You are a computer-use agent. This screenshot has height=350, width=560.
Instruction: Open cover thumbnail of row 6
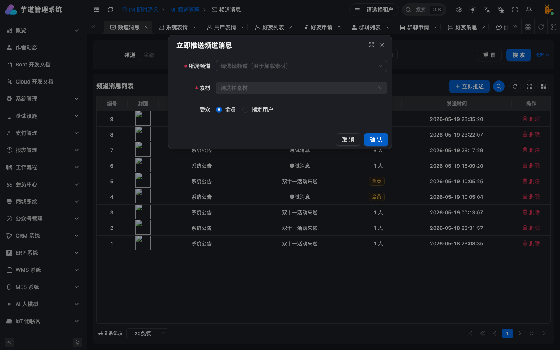(x=143, y=165)
